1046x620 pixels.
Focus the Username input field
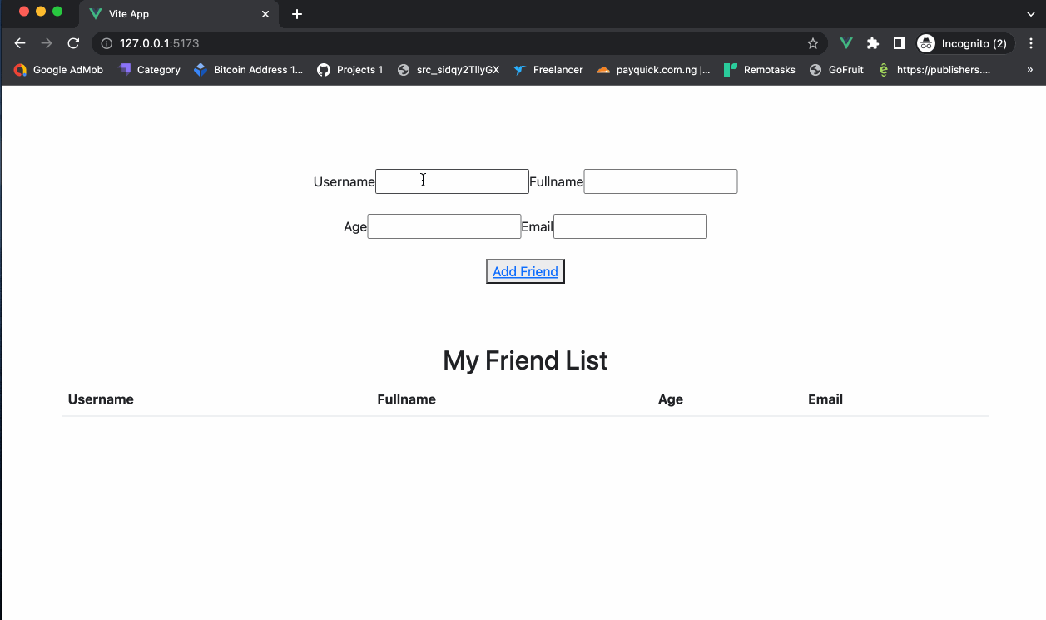(x=452, y=181)
